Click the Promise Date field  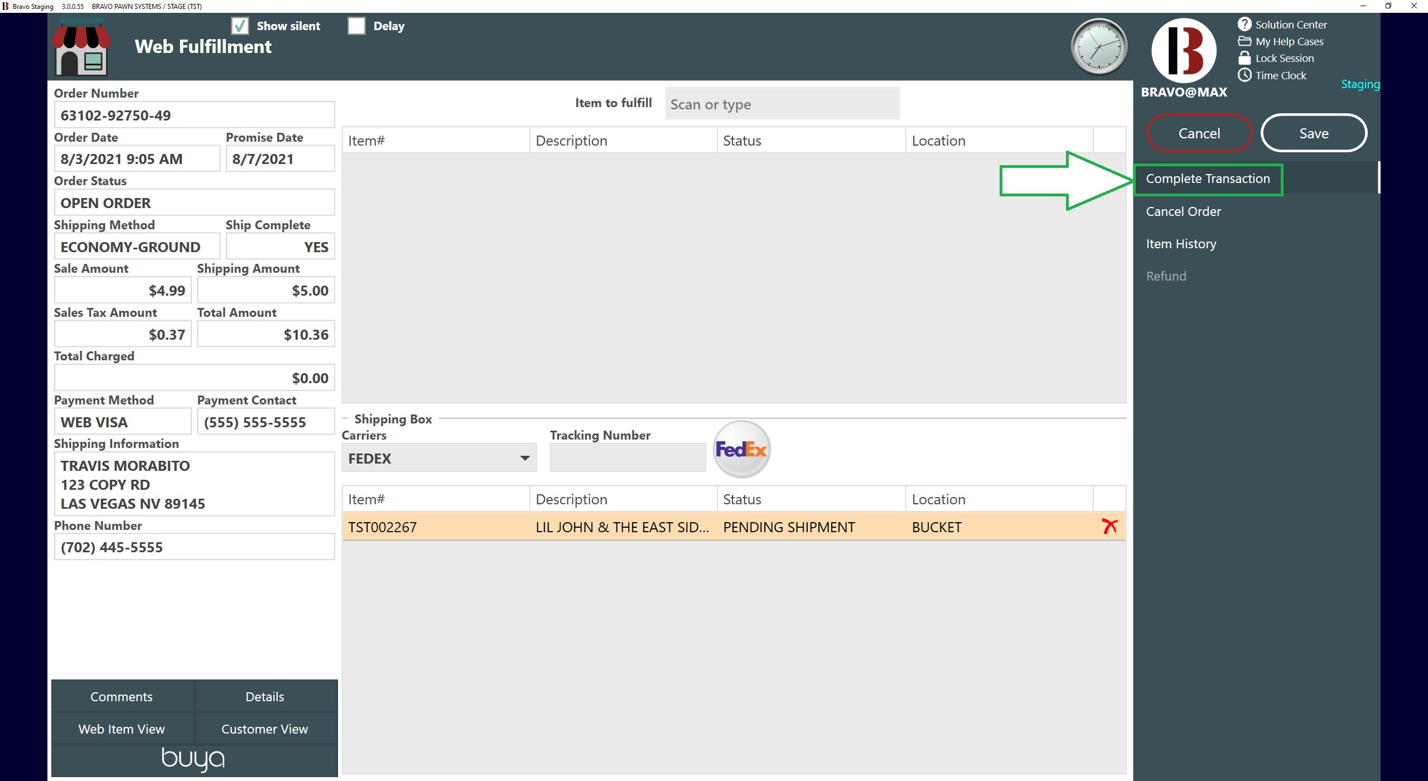point(280,159)
